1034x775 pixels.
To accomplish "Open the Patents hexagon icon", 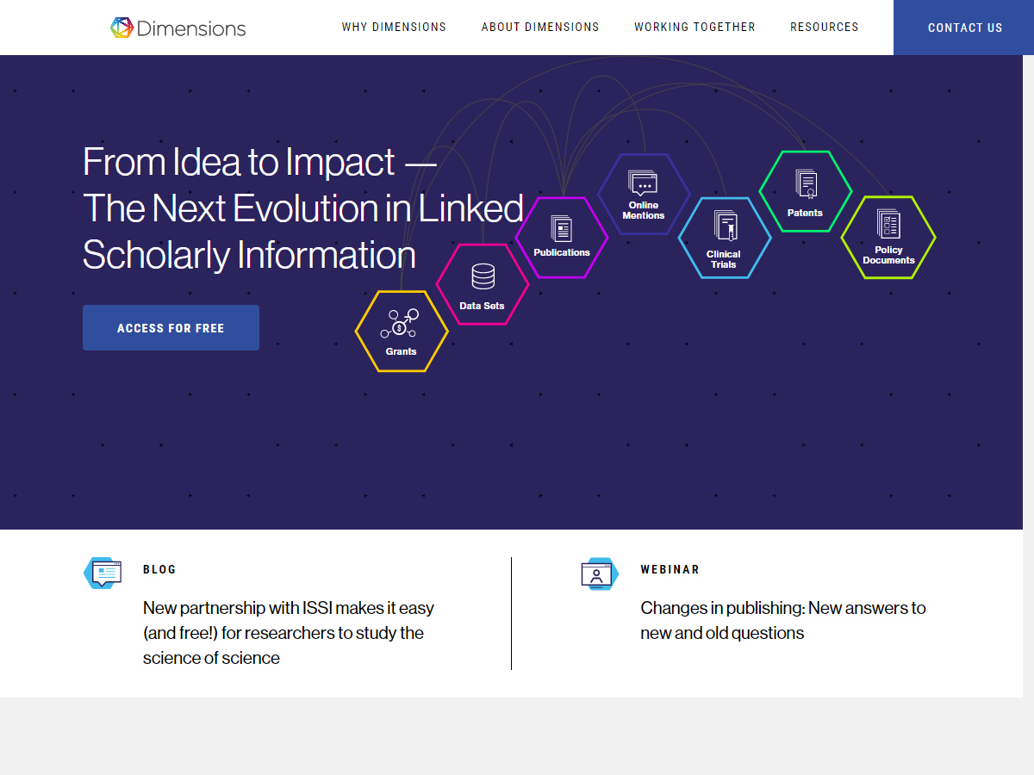I will click(x=805, y=191).
